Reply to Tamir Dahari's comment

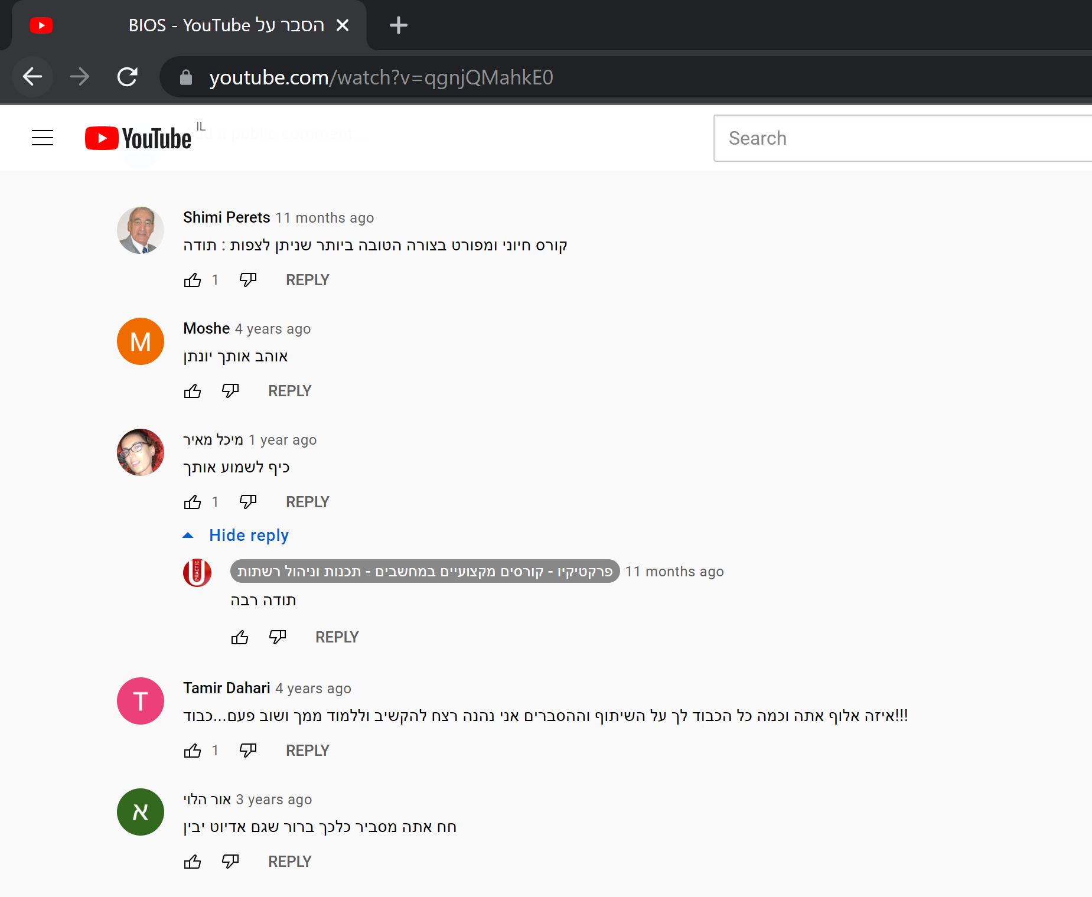click(307, 751)
